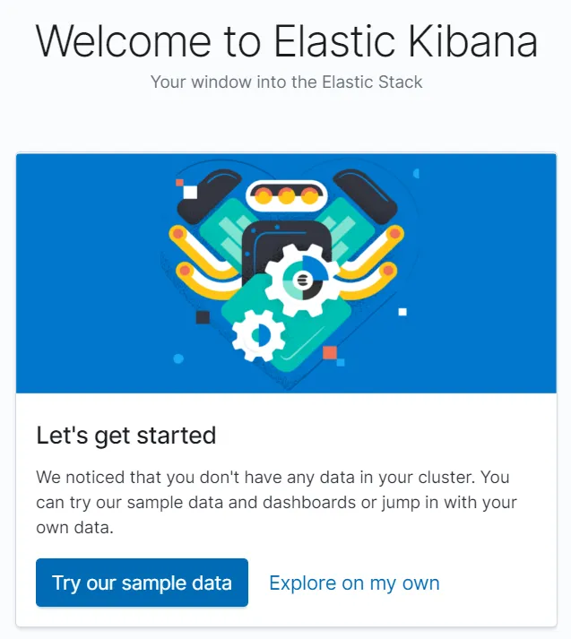Click the white square beside left dark block
Viewport: 571px width, 639px height.
point(190,192)
